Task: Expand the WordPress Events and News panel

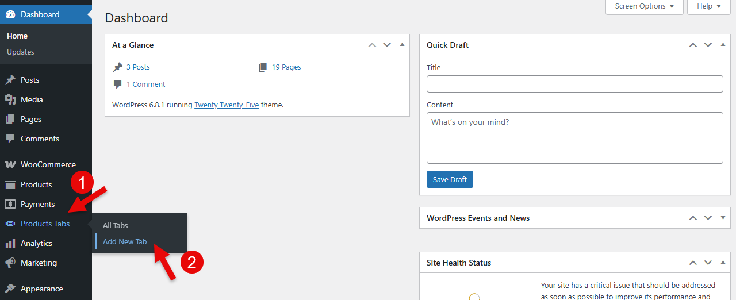Action: (x=723, y=218)
